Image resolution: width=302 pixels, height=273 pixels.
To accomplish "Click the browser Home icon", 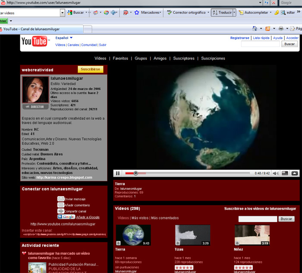I will point(255,28).
